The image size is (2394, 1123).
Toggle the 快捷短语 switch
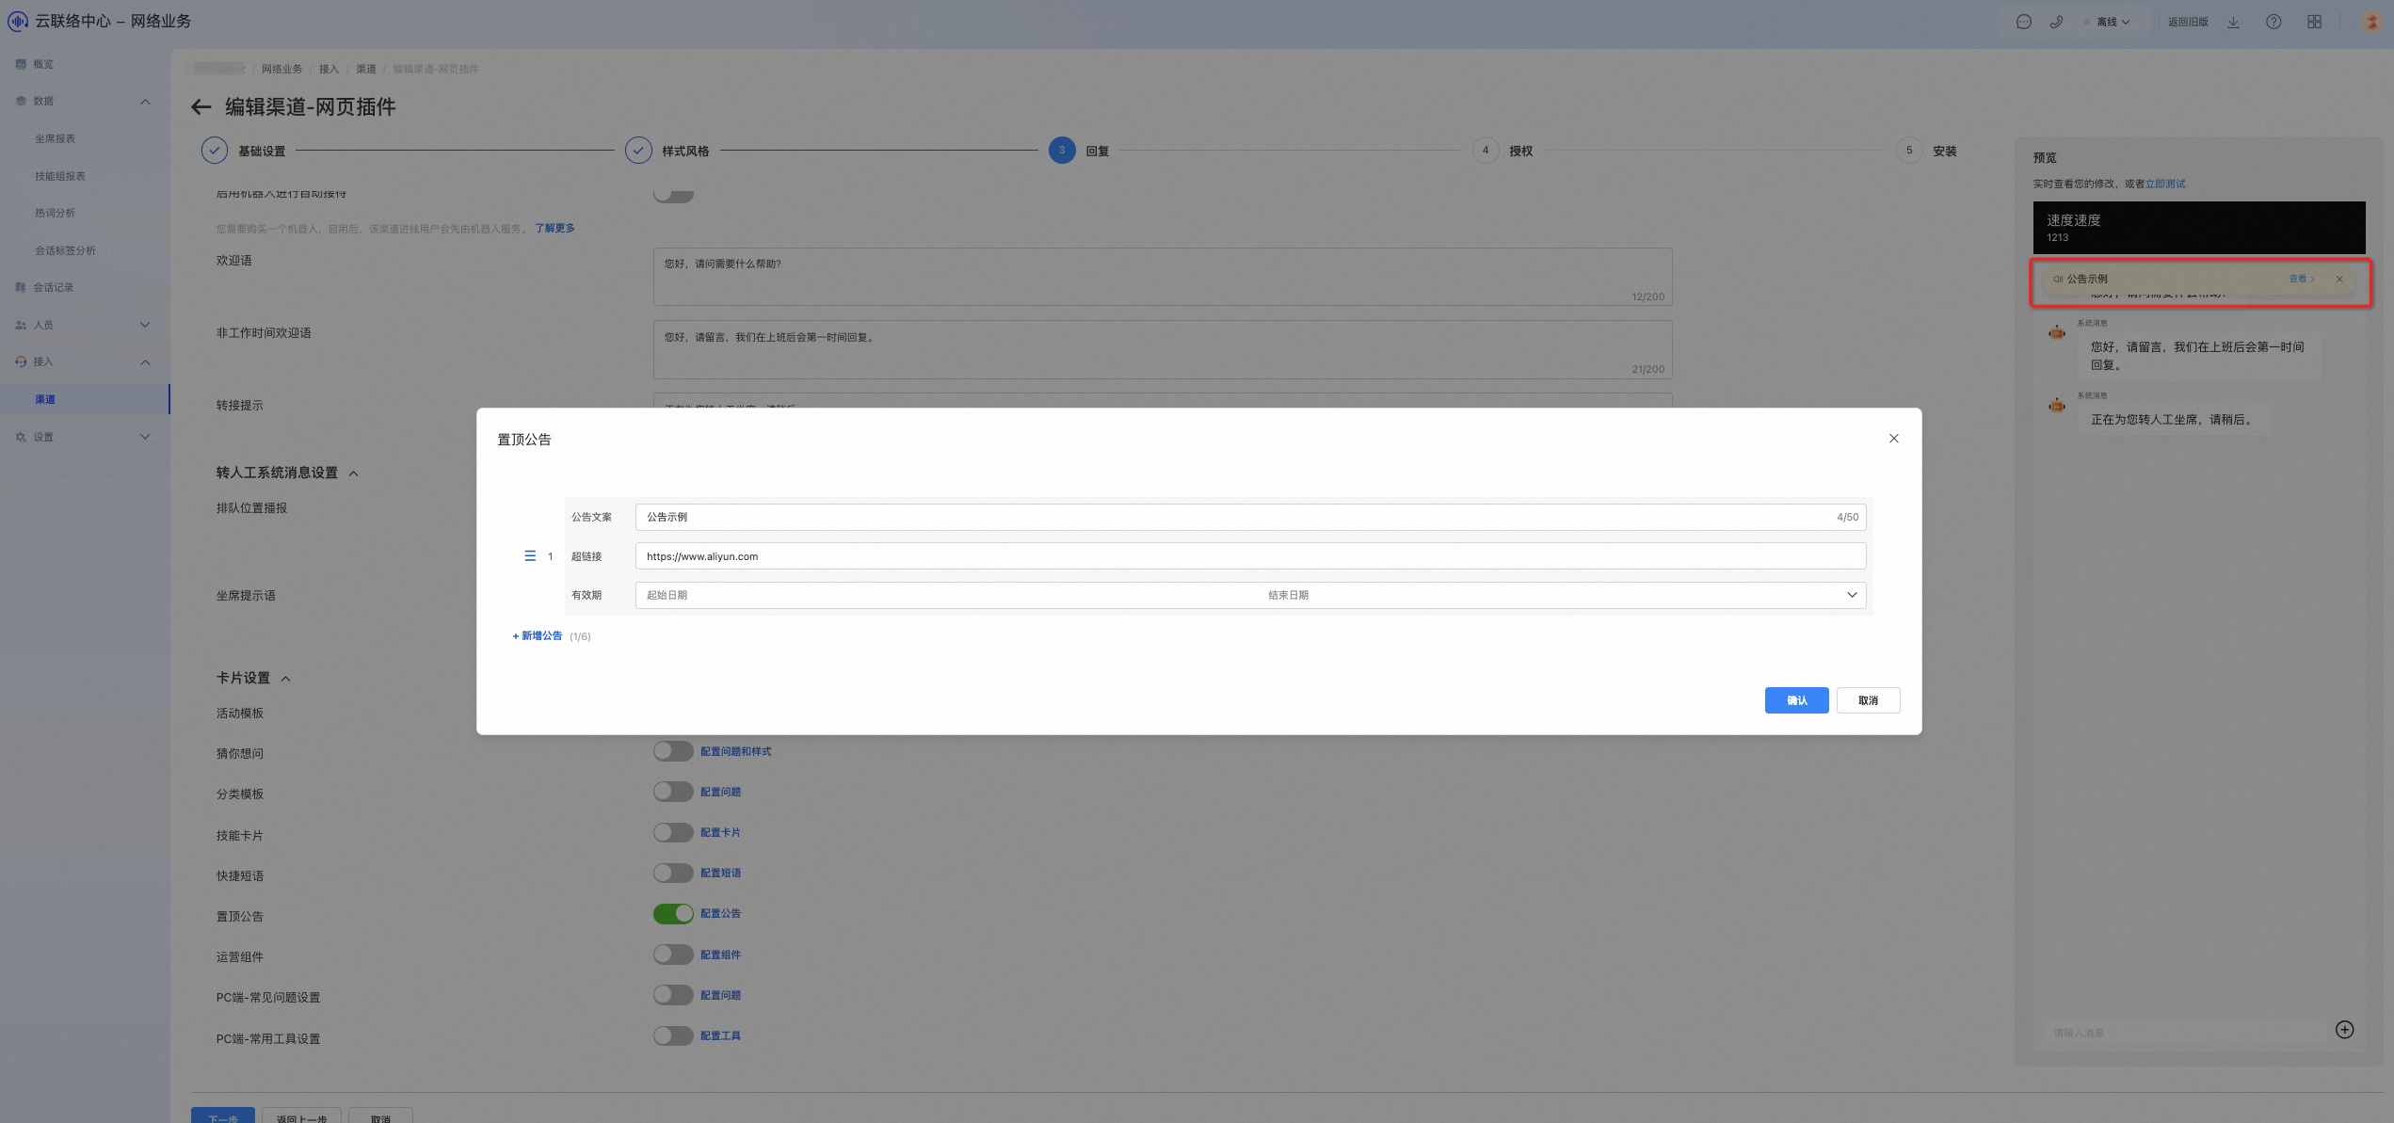[x=673, y=873]
